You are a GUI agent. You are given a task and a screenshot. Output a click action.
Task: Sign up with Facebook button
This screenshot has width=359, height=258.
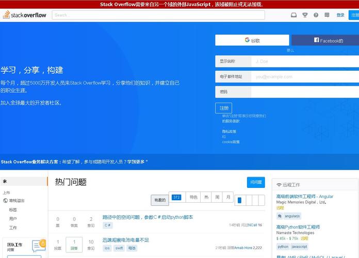pyautogui.click(x=325, y=40)
